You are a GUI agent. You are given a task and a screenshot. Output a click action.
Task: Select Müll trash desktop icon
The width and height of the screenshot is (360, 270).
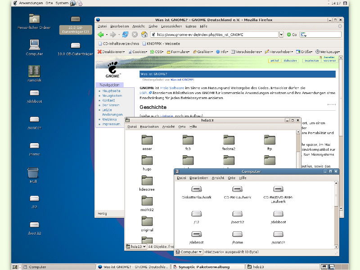33,175
